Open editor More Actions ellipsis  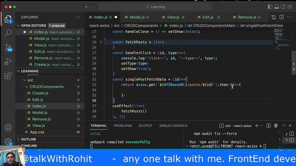click(x=289, y=17)
